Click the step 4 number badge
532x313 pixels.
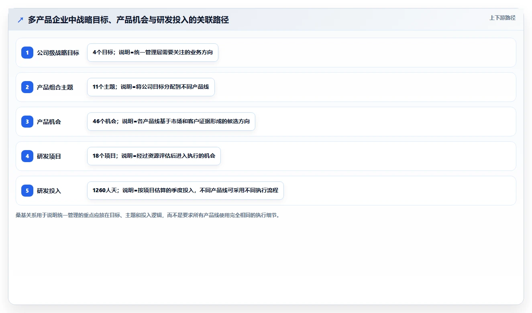27,156
